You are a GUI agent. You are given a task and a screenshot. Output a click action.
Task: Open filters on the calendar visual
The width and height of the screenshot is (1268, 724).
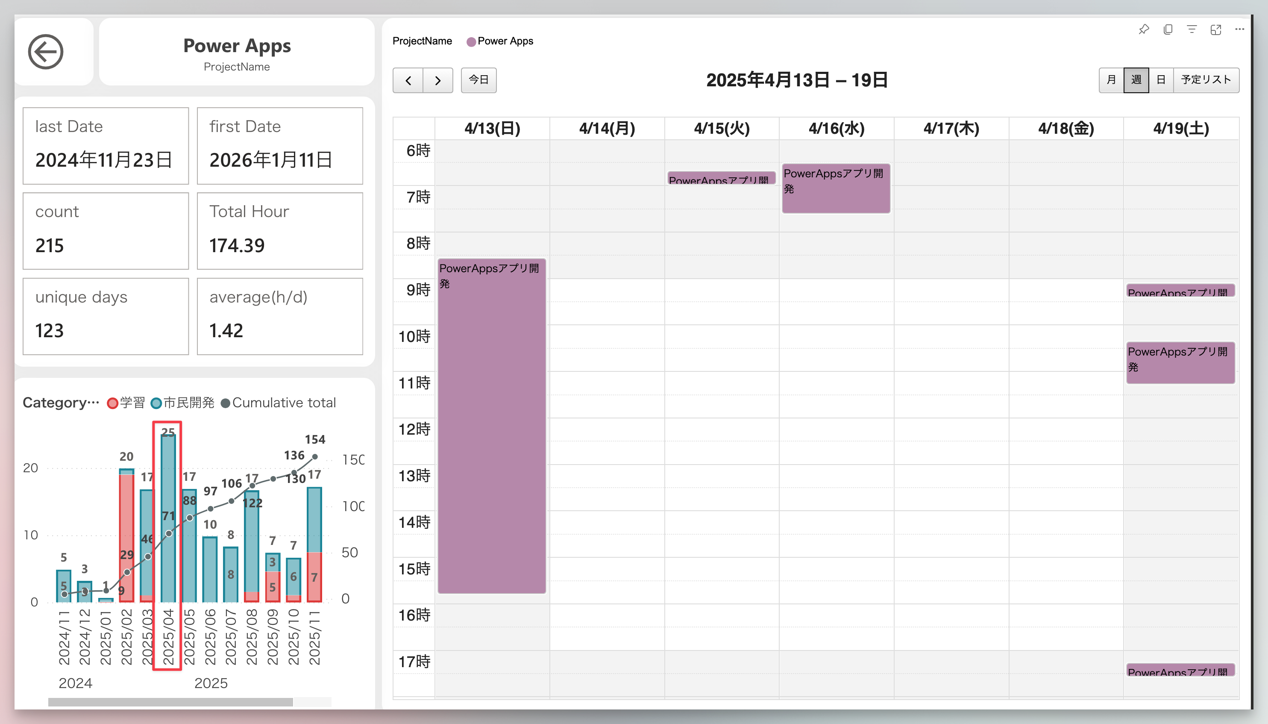(1192, 29)
